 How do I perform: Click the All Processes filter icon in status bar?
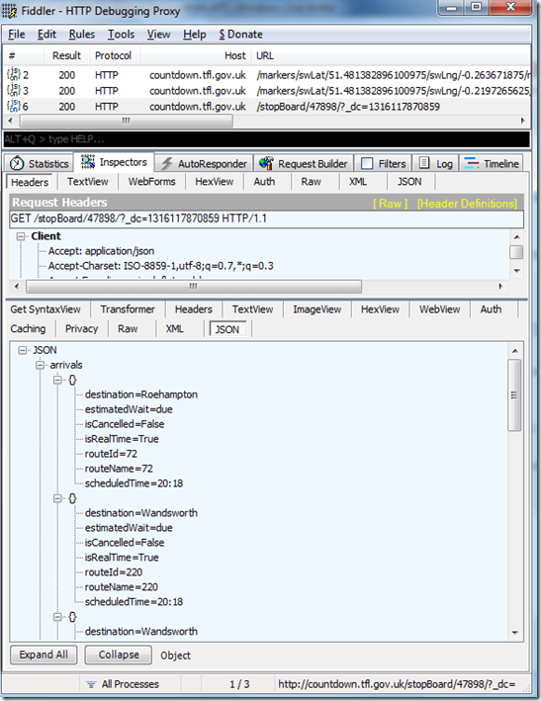(91, 684)
